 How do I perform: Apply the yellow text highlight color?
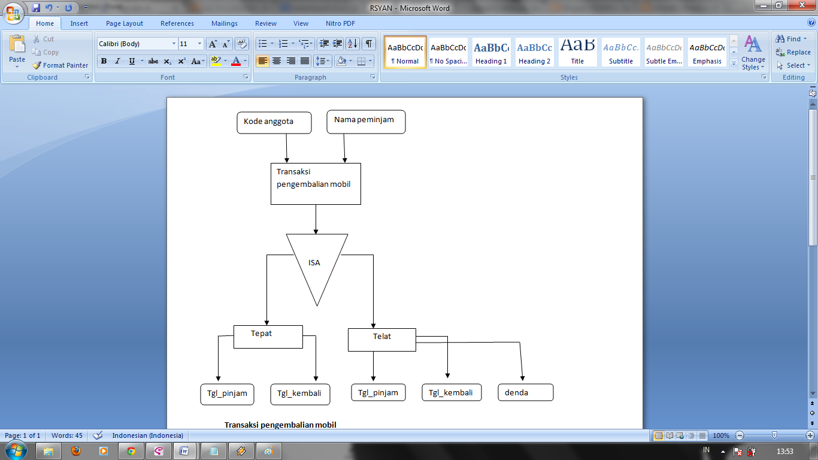(216, 61)
